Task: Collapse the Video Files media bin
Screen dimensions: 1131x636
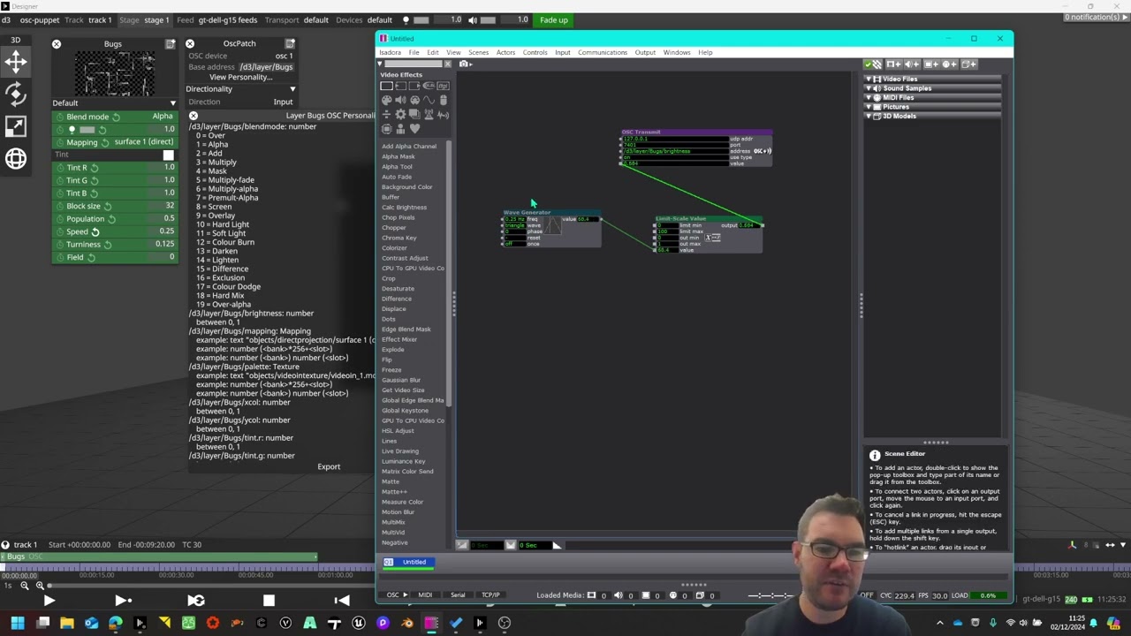Action: 868,79
